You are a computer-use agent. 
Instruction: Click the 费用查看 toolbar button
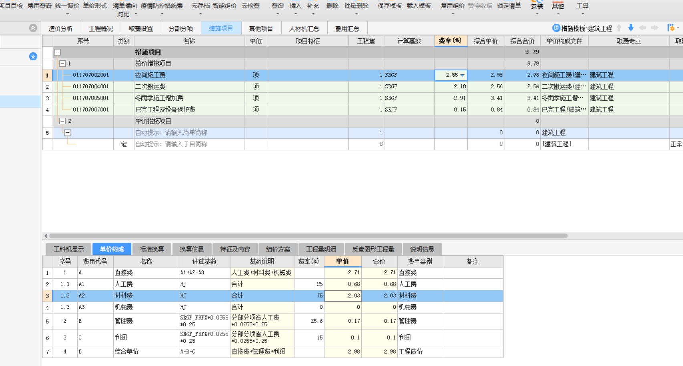point(39,6)
